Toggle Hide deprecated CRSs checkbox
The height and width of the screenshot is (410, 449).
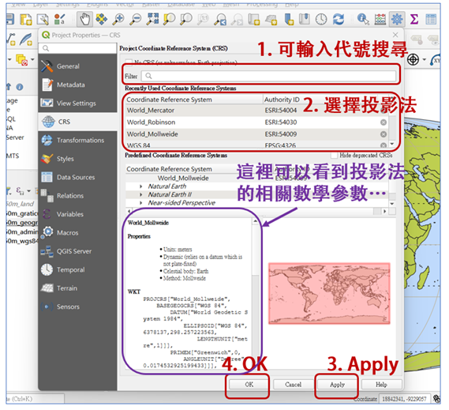(x=334, y=156)
